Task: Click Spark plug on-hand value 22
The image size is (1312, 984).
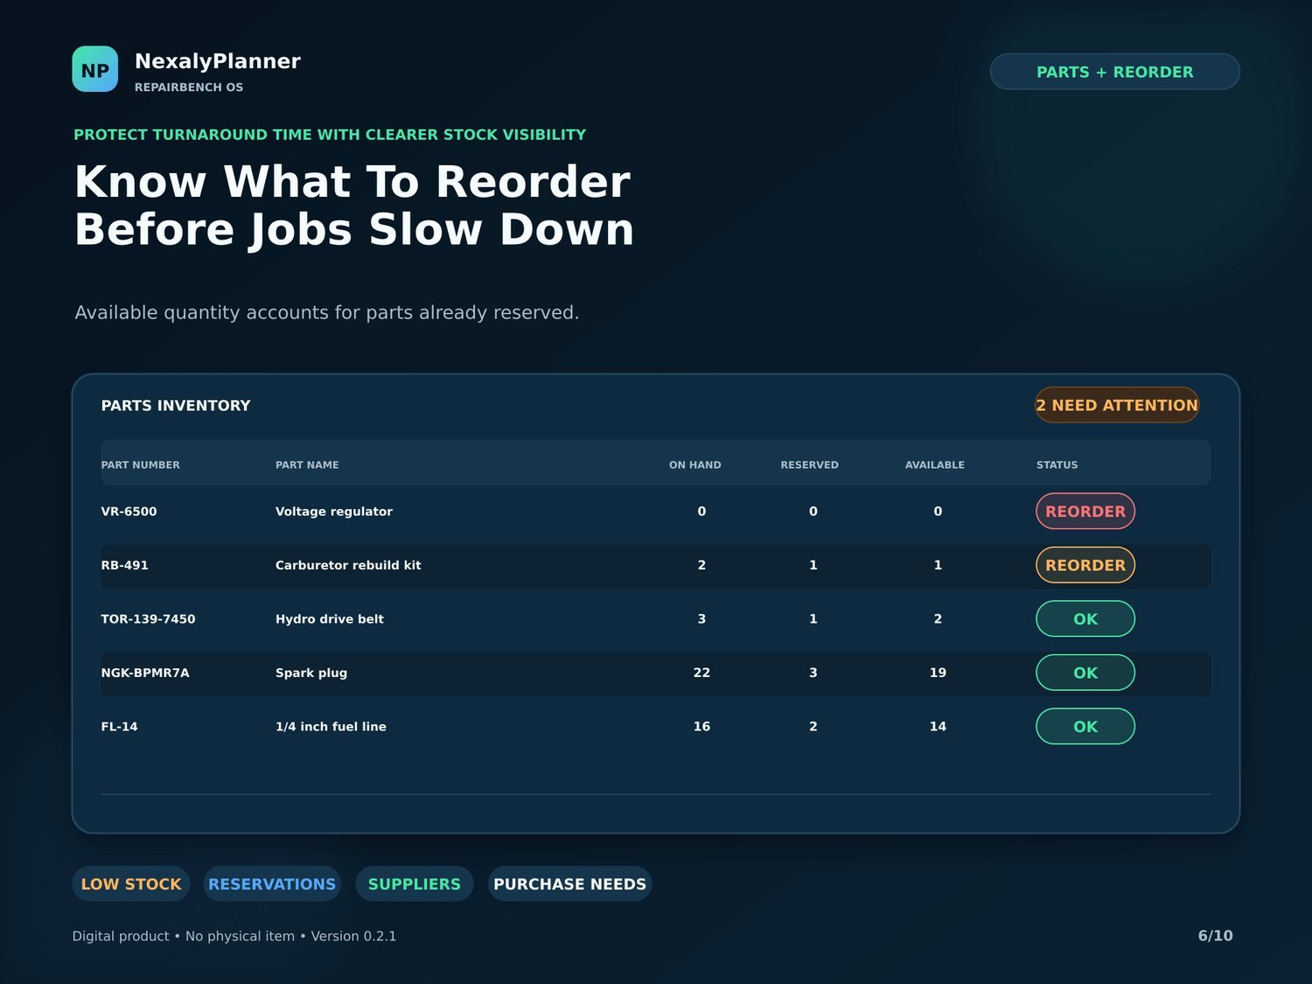Action: [701, 673]
